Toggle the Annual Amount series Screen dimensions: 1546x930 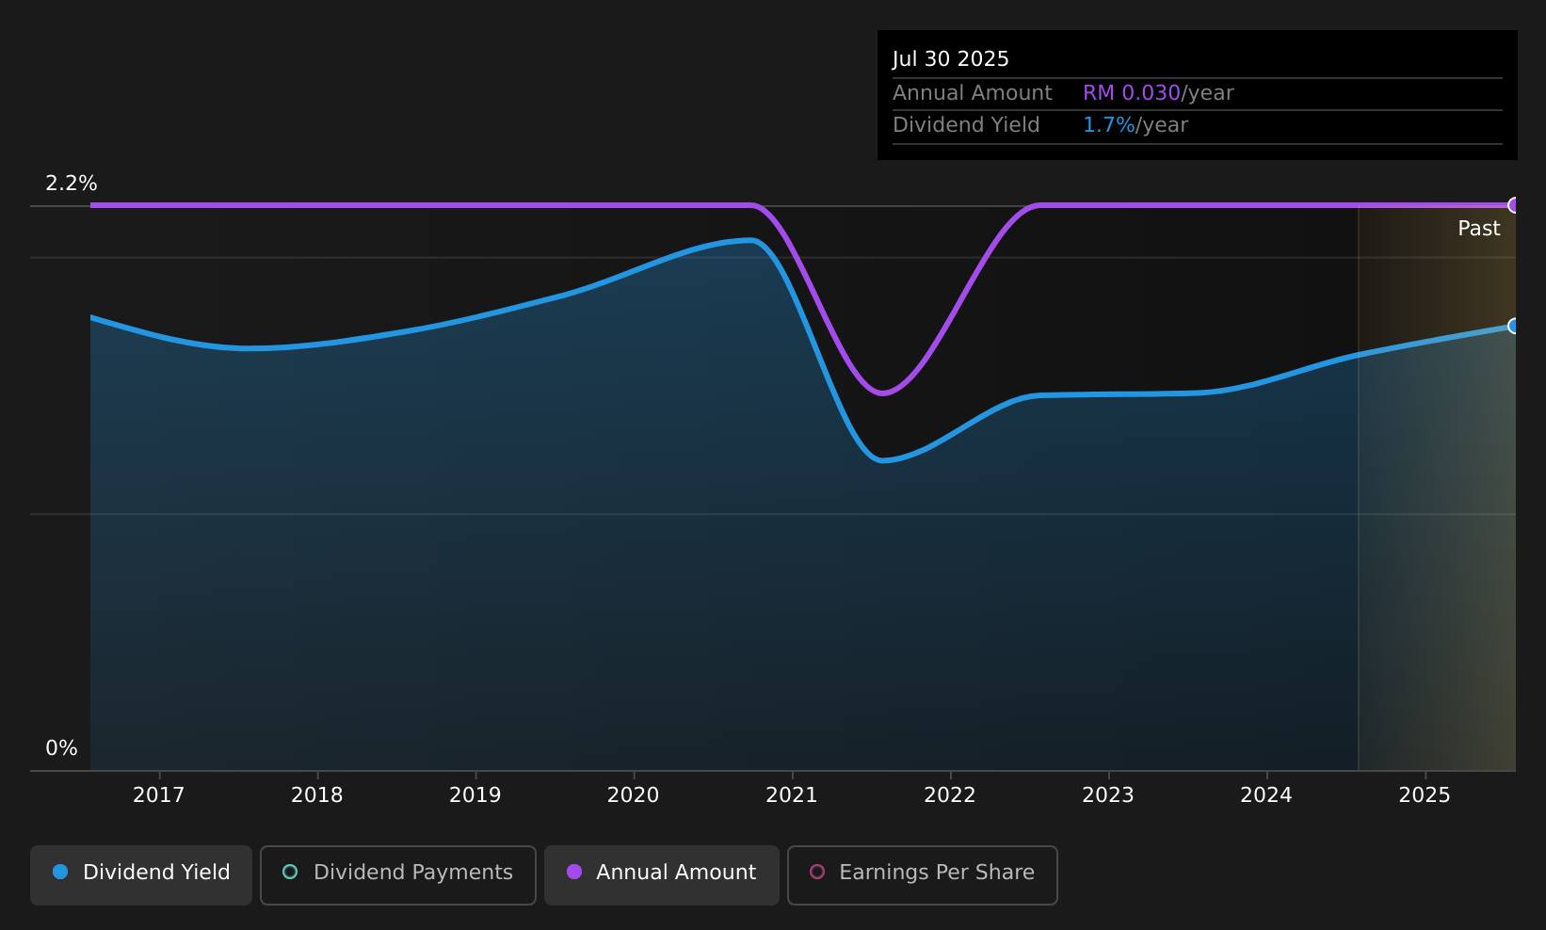pyautogui.click(x=662, y=875)
